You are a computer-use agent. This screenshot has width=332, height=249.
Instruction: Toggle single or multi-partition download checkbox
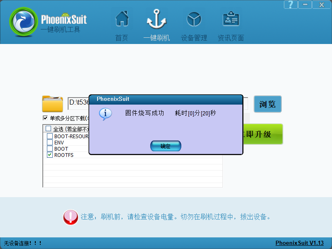[46, 118]
